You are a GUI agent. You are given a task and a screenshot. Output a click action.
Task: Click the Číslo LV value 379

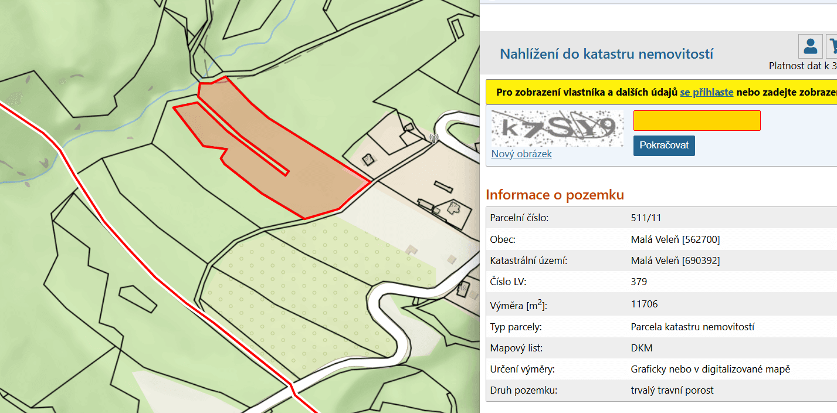[x=639, y=282]
